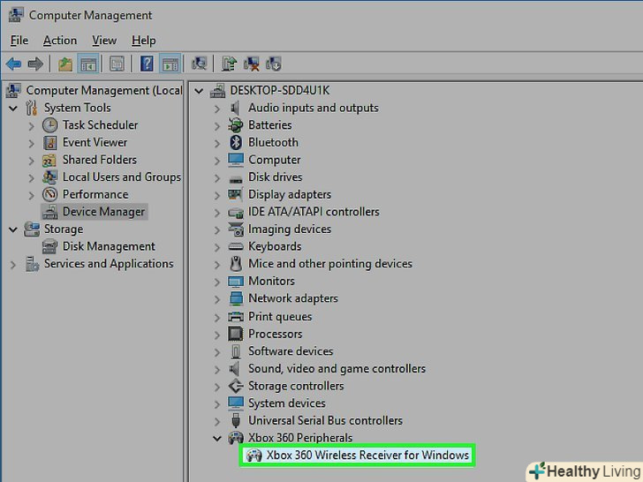Click the Batteries category icon
This screenshot has height=482, width=643.
tap(235, 125)
